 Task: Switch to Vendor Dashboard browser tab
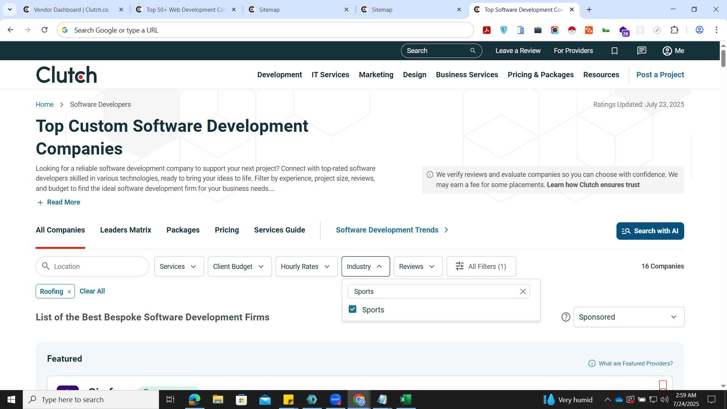point(72,9)
